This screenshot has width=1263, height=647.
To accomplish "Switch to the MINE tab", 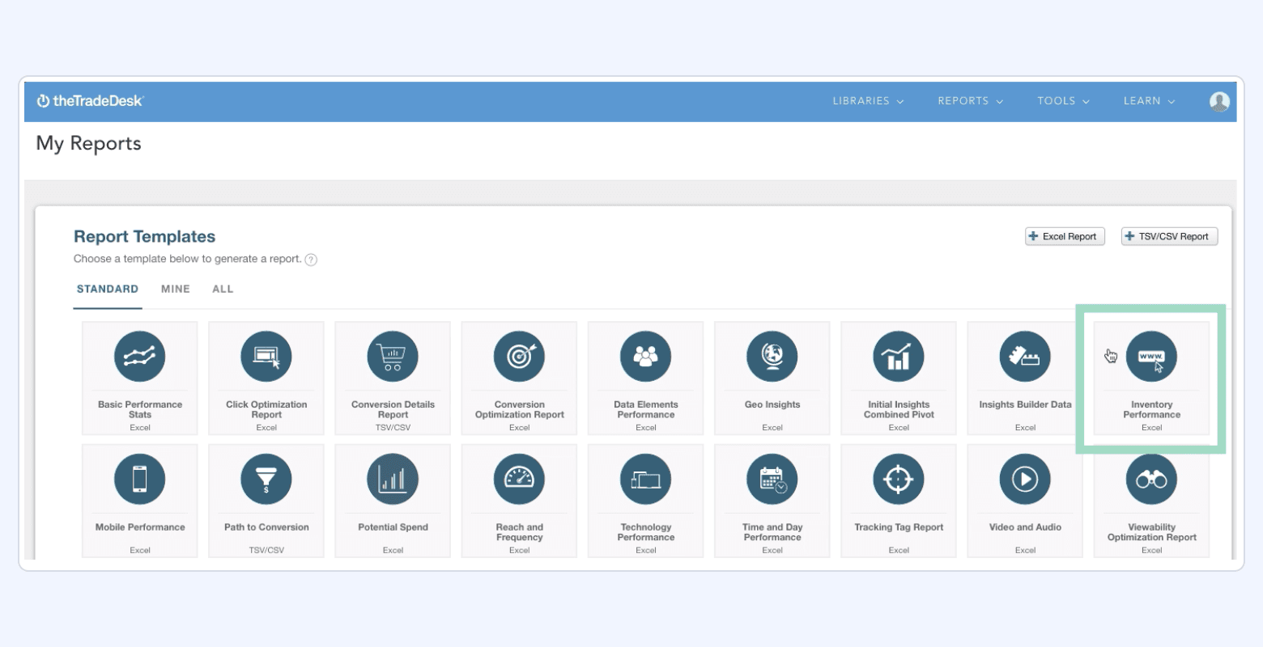I will tap(175, 289).
